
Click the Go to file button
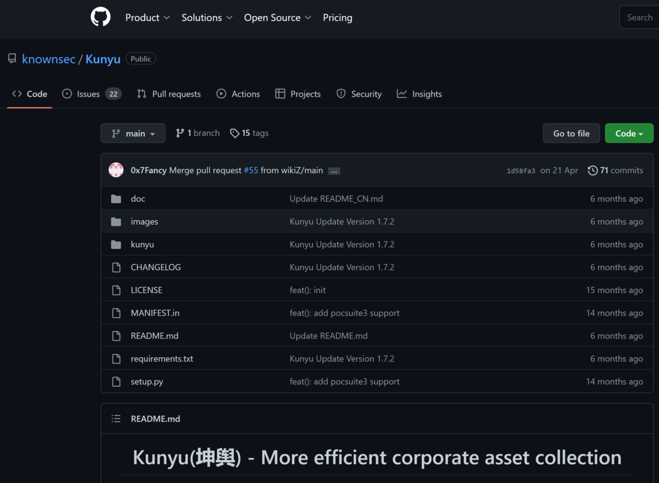tap(571, 133)
